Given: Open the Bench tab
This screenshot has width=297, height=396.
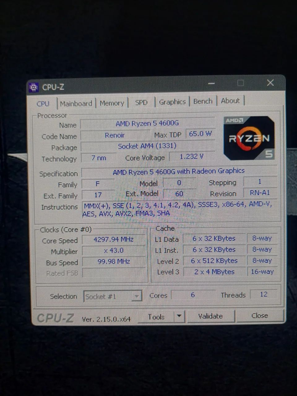Looking at the screenshot, I should [x=203, y=101].
